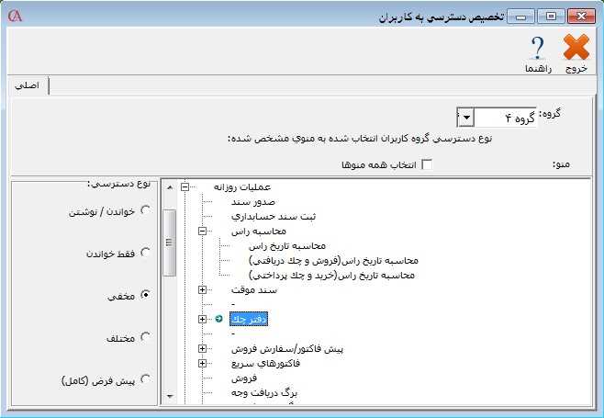Click the green arrow icon beside دفتر چک
This screenshot has height=418, width=604.
pos(218,319)
